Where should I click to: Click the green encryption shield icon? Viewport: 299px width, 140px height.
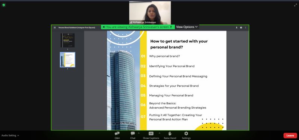(x=4, y=5)
